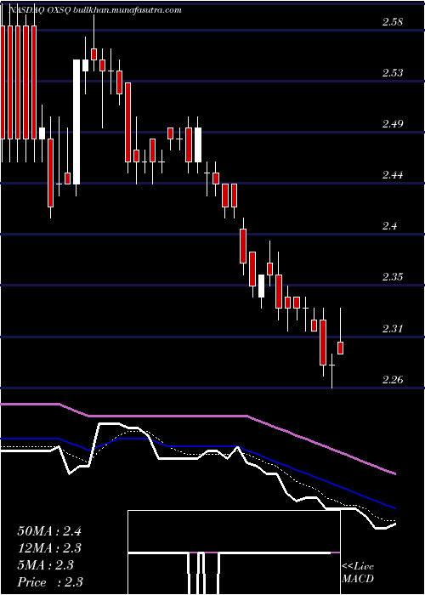Click the 2.53 price axis label

393,72
